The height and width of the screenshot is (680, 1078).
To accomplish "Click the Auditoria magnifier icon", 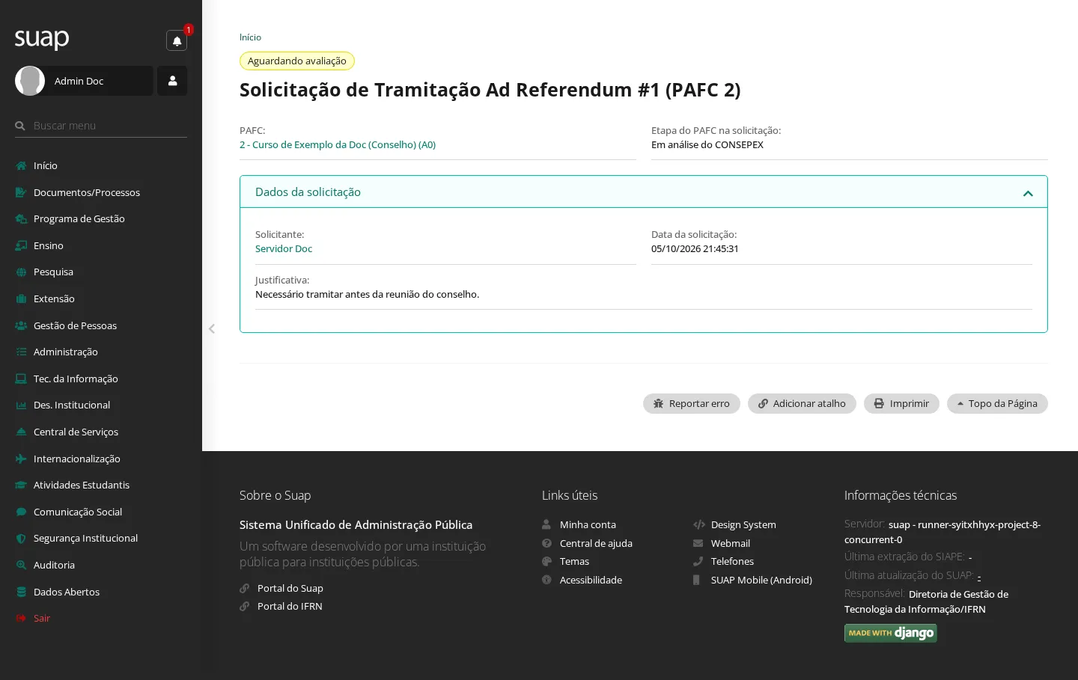I will click(x=21, y=566).
